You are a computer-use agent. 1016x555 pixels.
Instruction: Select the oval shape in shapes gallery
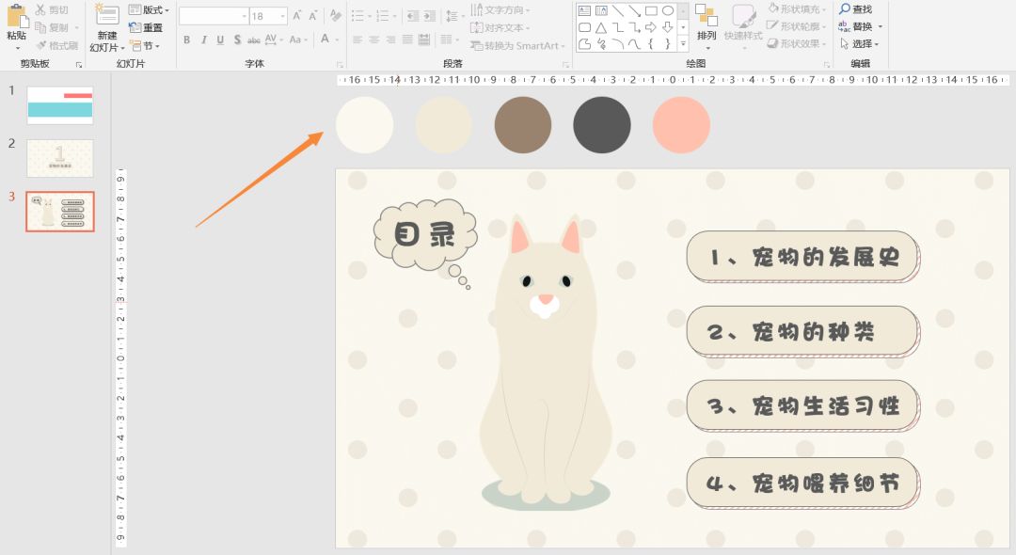pos(668,10)
